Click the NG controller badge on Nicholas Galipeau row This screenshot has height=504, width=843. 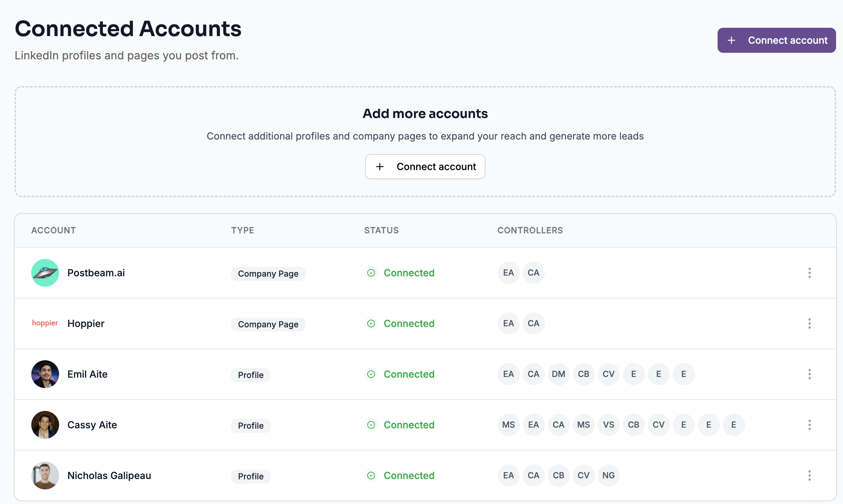click(x=608, y=476)
